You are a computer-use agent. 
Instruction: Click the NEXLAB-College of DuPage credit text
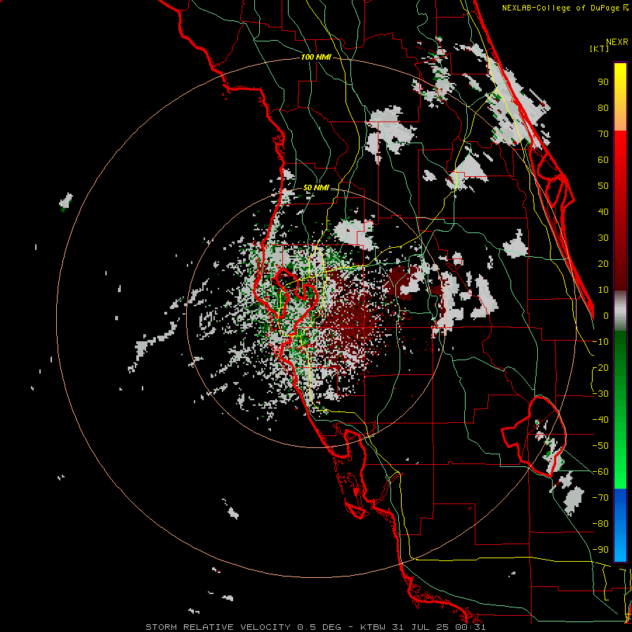point(562,8)
